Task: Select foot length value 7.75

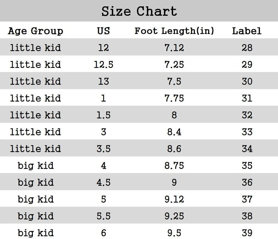Action: pos(174,98)
